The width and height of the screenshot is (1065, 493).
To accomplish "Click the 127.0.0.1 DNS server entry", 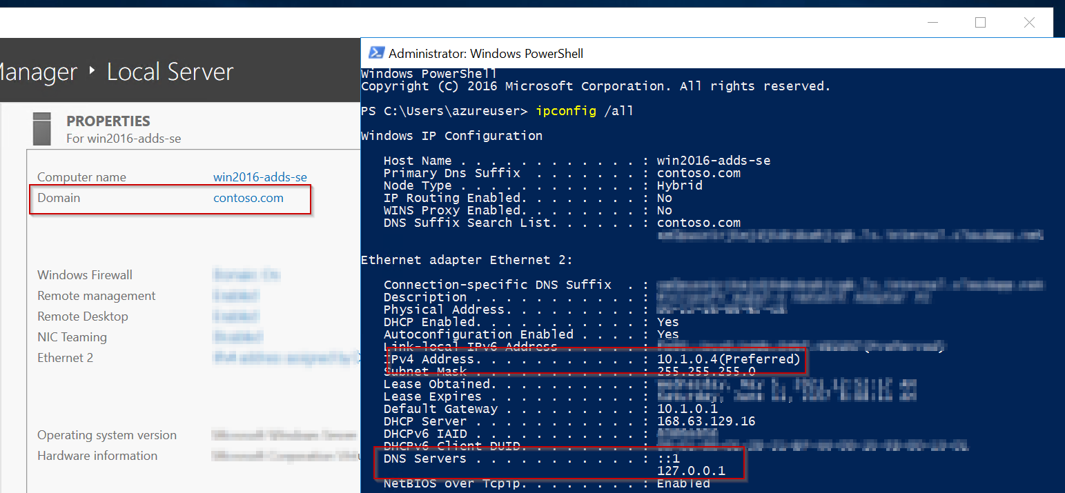I will click(691, 471).
